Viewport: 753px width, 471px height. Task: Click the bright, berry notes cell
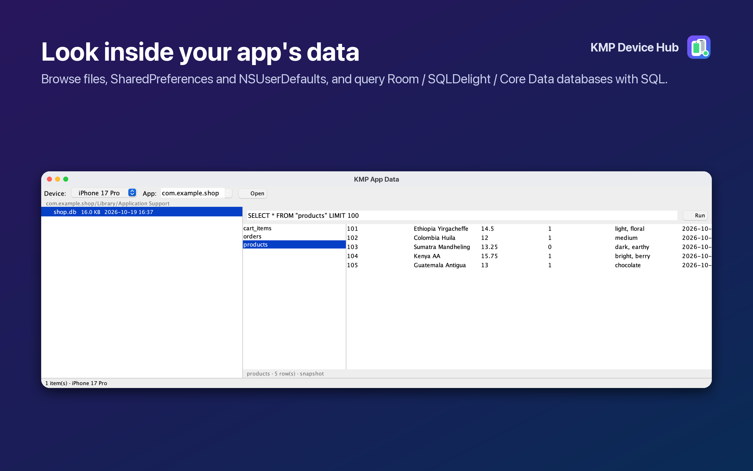632,256
